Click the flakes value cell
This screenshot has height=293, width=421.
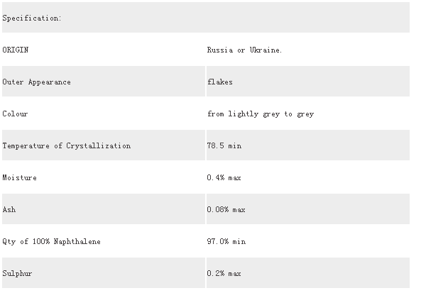308,82
